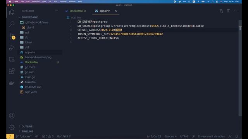
Task: Open go.mod file
Action: 29,67
